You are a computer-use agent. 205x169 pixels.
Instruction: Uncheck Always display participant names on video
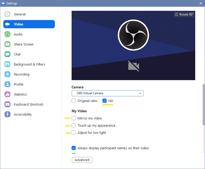[x=74, y=148]
